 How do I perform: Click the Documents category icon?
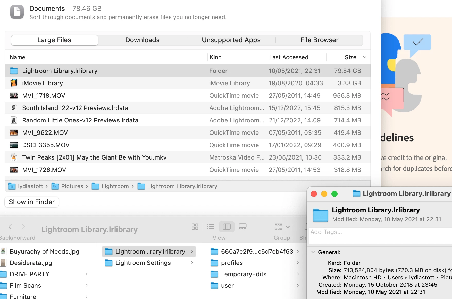pyautogui.click(x=17, y=12)
